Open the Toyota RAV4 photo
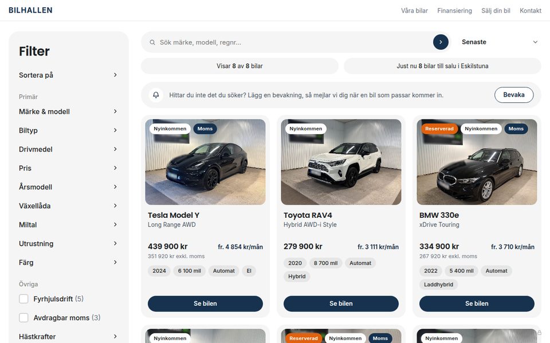The image size is (550, 343). (341, 162)
